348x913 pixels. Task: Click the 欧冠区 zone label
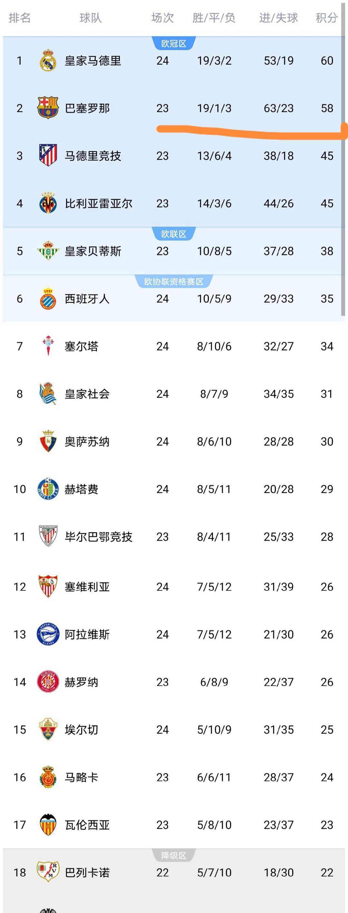[x=174, y=44]
